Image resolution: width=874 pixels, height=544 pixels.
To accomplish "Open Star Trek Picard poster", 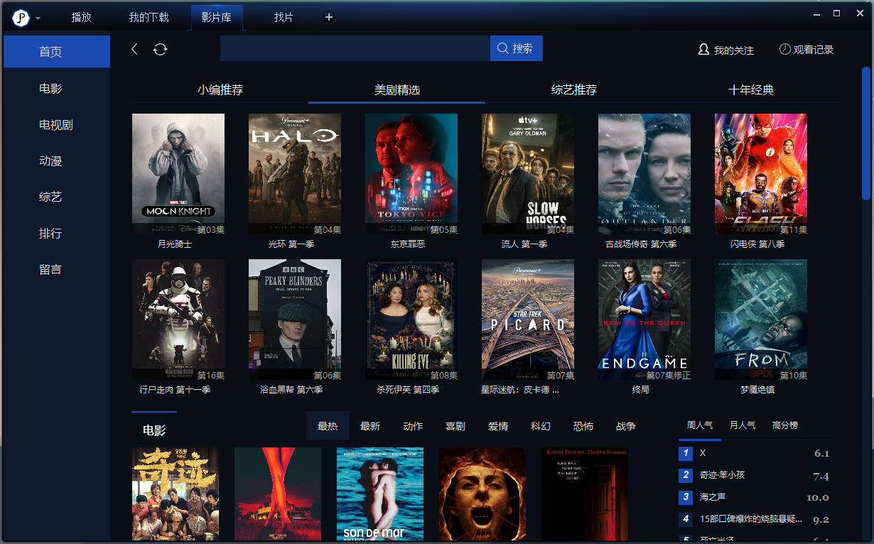I will tap(528, 320).
